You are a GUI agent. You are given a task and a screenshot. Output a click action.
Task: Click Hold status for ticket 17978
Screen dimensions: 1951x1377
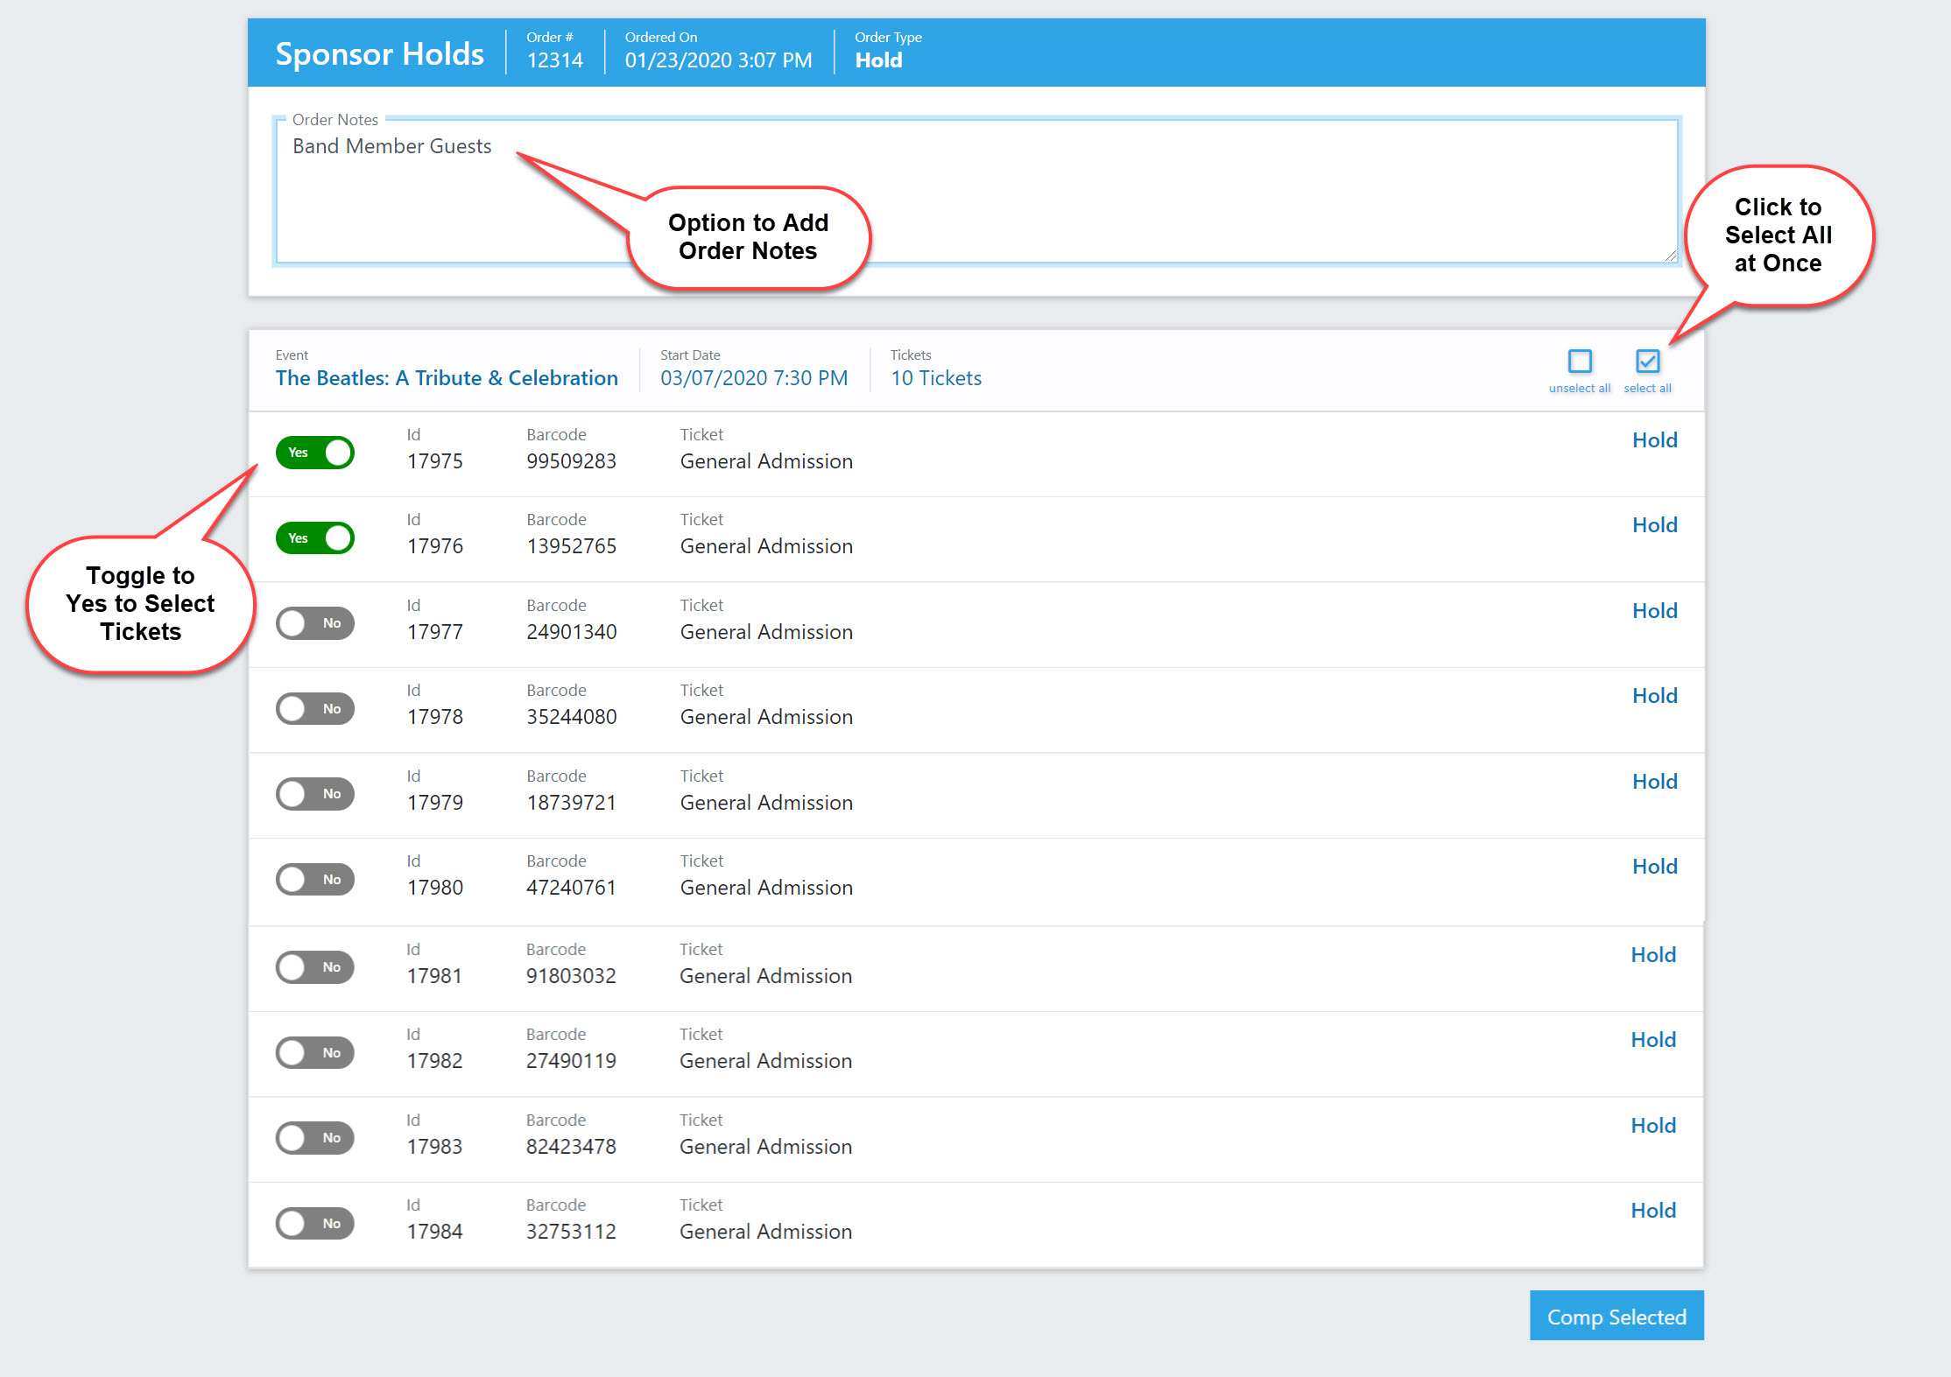click(1654, 695)
